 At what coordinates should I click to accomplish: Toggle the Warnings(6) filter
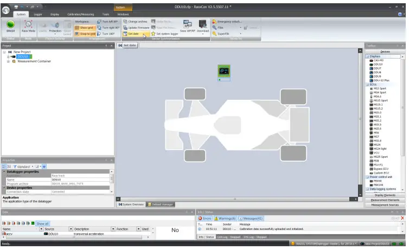click(x=225, y=219)
